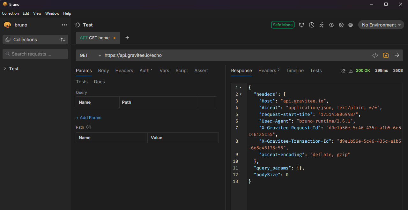This screenshot has height=210, width=408.
Task: Open the Timeline response tab
Action: pyautogui.click(x=294, y=71)
